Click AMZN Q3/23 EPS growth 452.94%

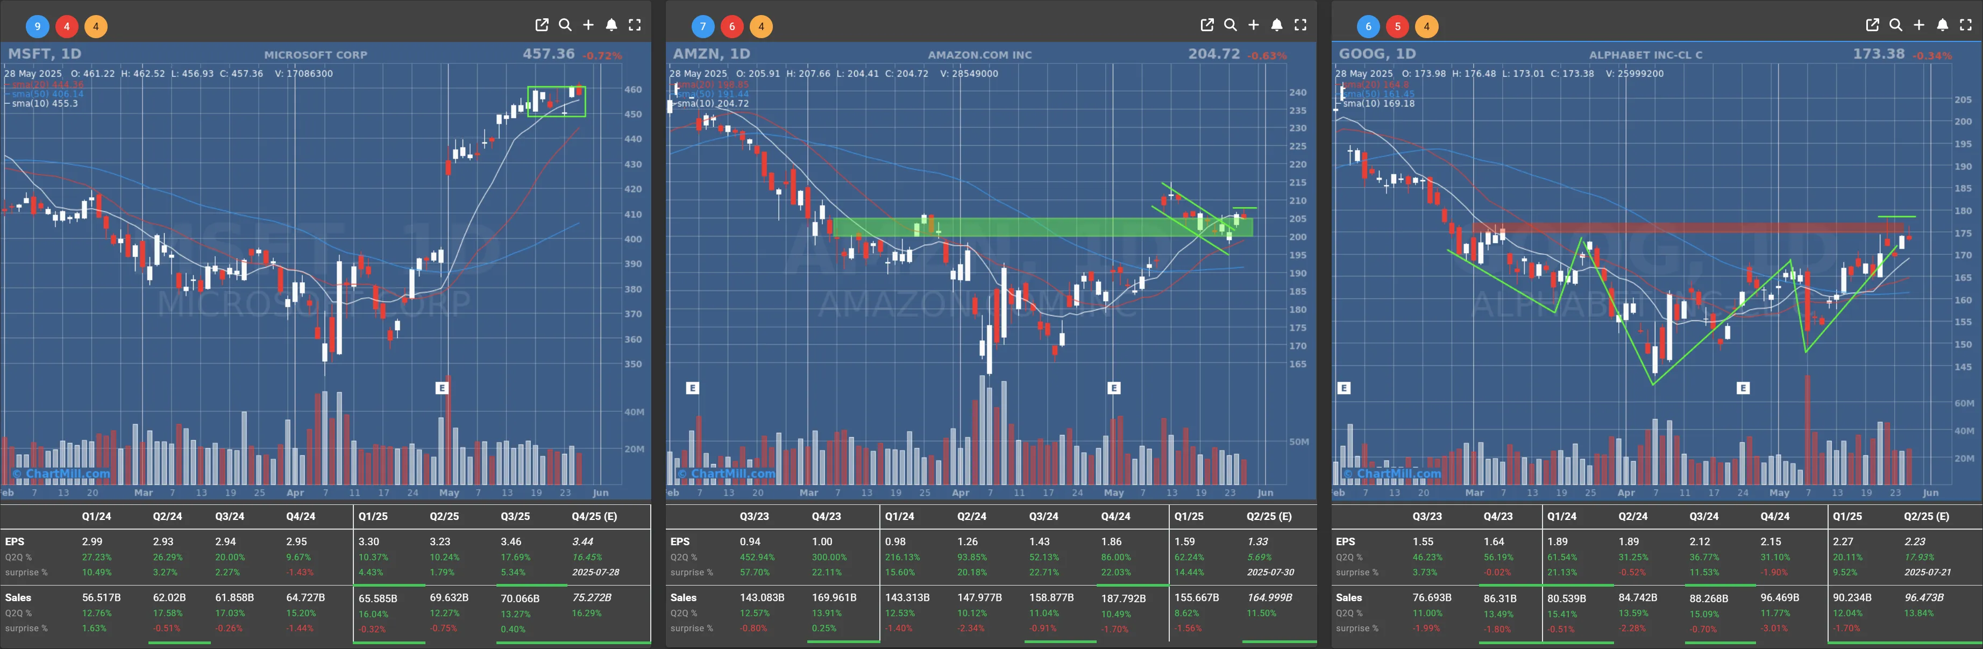(757, 558)
